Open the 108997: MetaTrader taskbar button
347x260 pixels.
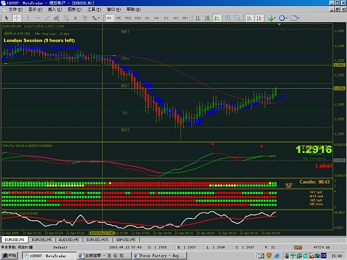coord(49,256)
